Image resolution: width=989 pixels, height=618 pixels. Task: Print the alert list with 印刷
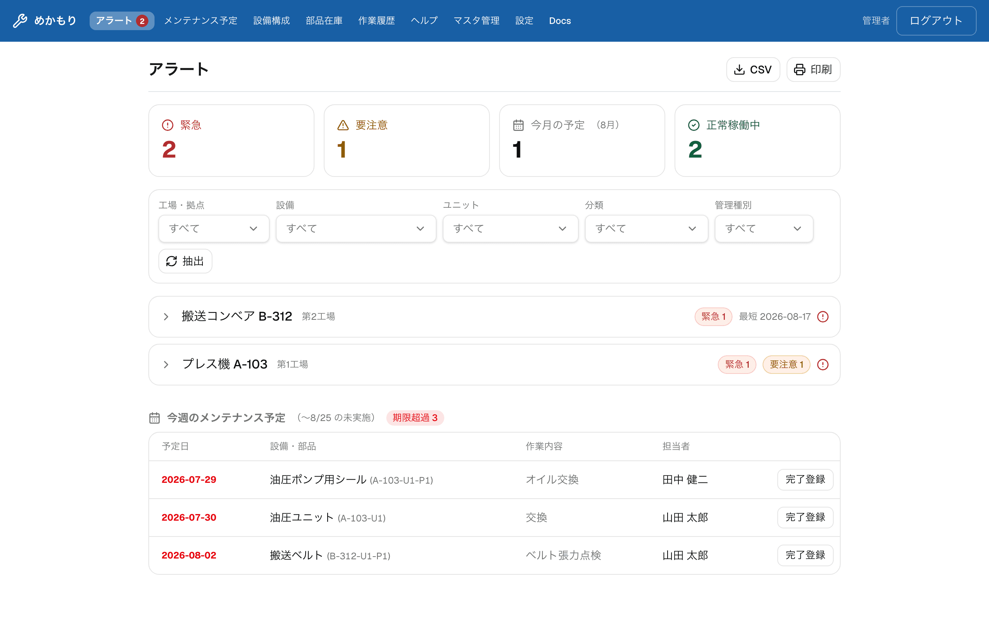[x=813, y=70]
